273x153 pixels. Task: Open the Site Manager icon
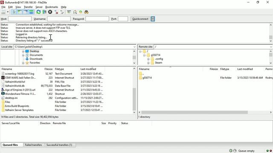point(3,12)
